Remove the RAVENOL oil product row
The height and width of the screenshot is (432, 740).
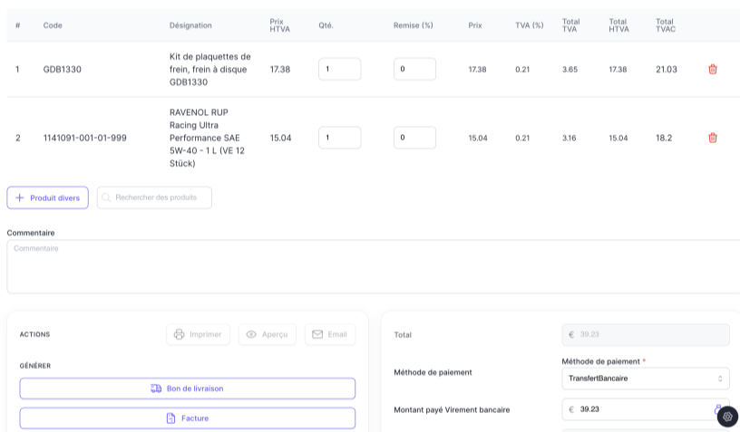click(x=712, y=138)
